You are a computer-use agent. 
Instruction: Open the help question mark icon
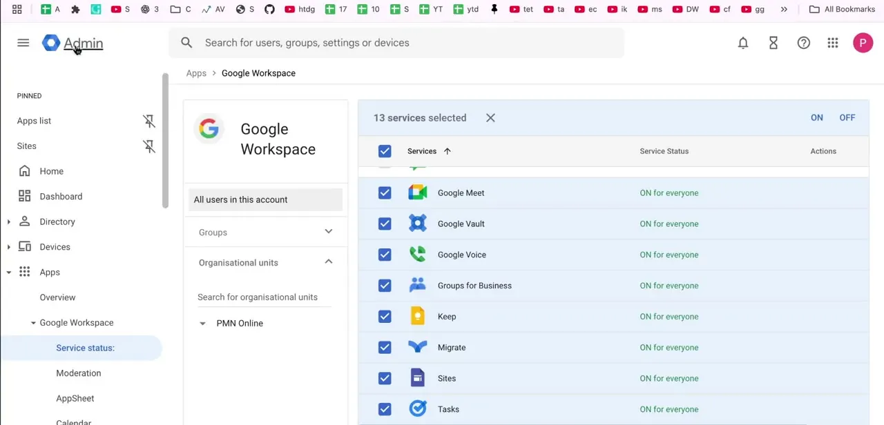803,43
